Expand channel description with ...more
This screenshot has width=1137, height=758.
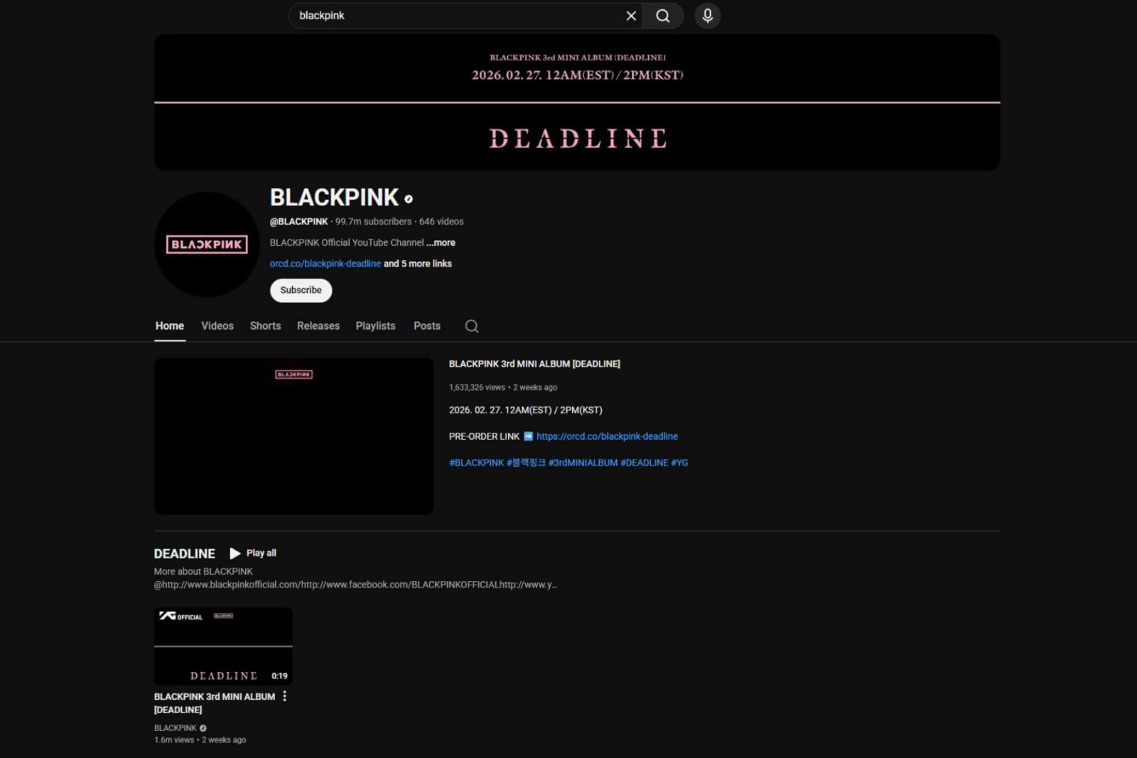[441, 243]
